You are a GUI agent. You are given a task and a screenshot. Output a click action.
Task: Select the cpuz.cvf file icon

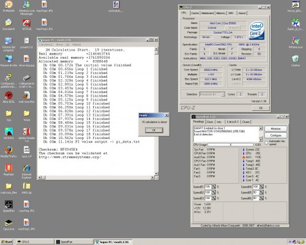coord(26,152)
